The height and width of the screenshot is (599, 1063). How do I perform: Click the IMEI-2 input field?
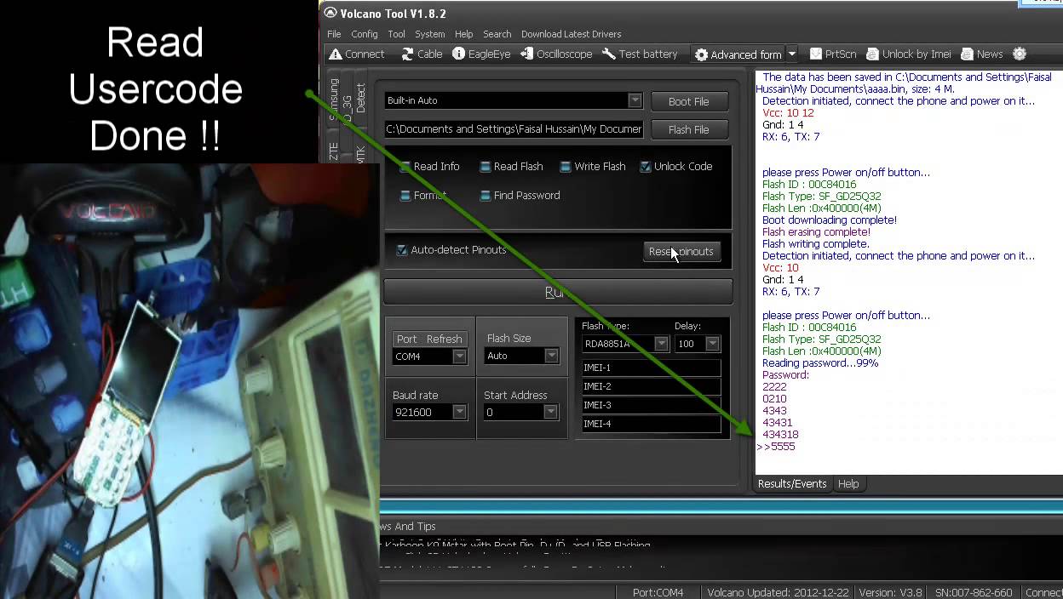651,386
